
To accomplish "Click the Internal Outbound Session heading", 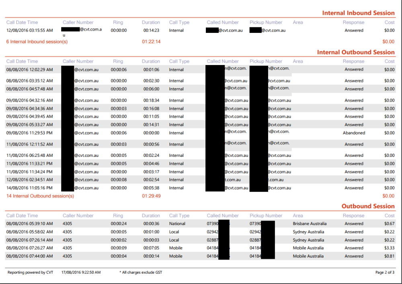I will (x=356, y=52).
